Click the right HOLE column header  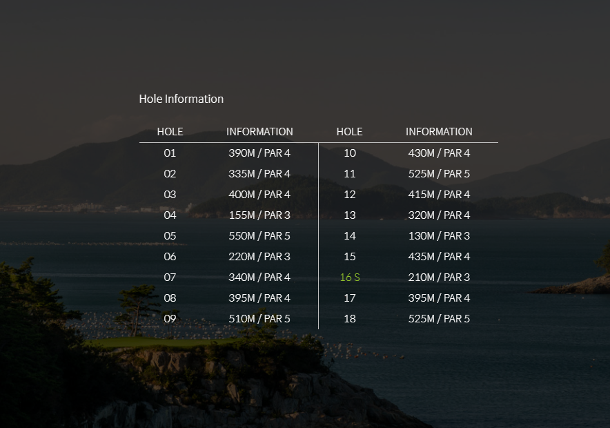tap(349, 132)
